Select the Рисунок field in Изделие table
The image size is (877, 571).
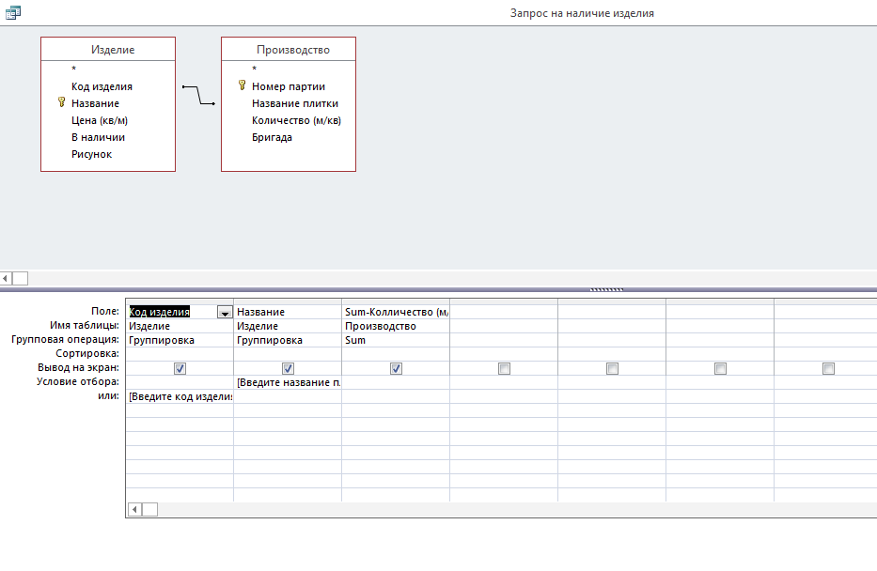tap(91, 154)
